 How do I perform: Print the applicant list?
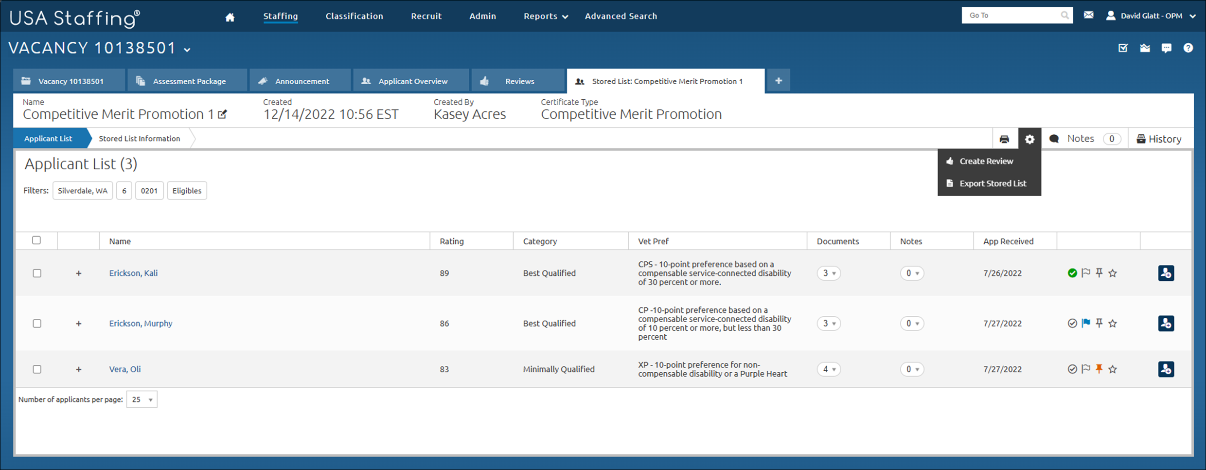coord(1004,138)
